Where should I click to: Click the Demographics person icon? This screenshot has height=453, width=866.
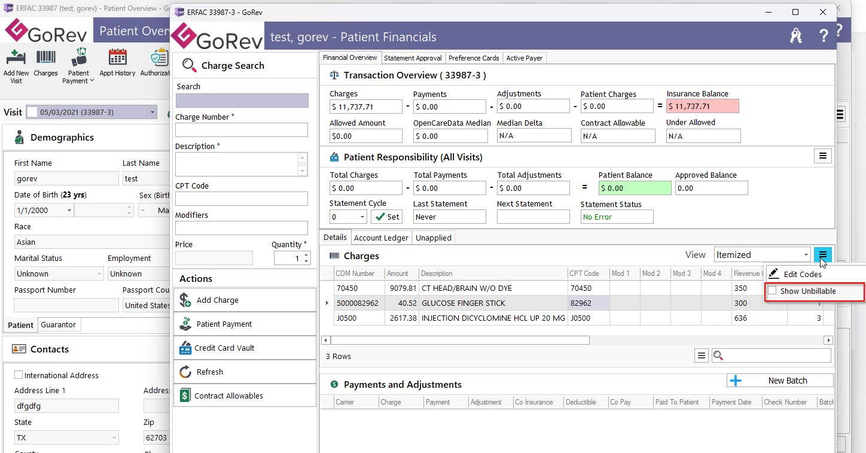19,137
